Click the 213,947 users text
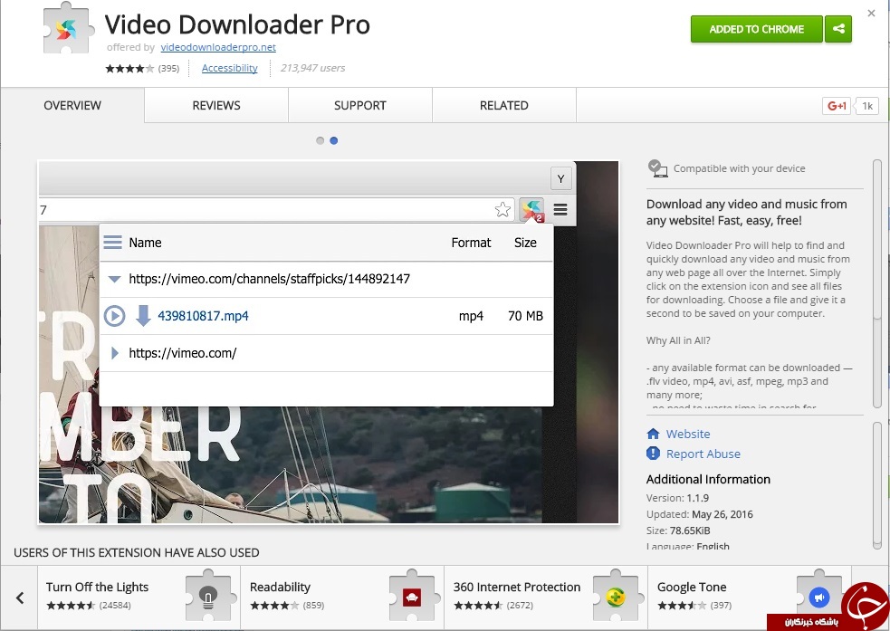Image resolution: width=890 pixels, height=631 pixels. pos(312,68)
